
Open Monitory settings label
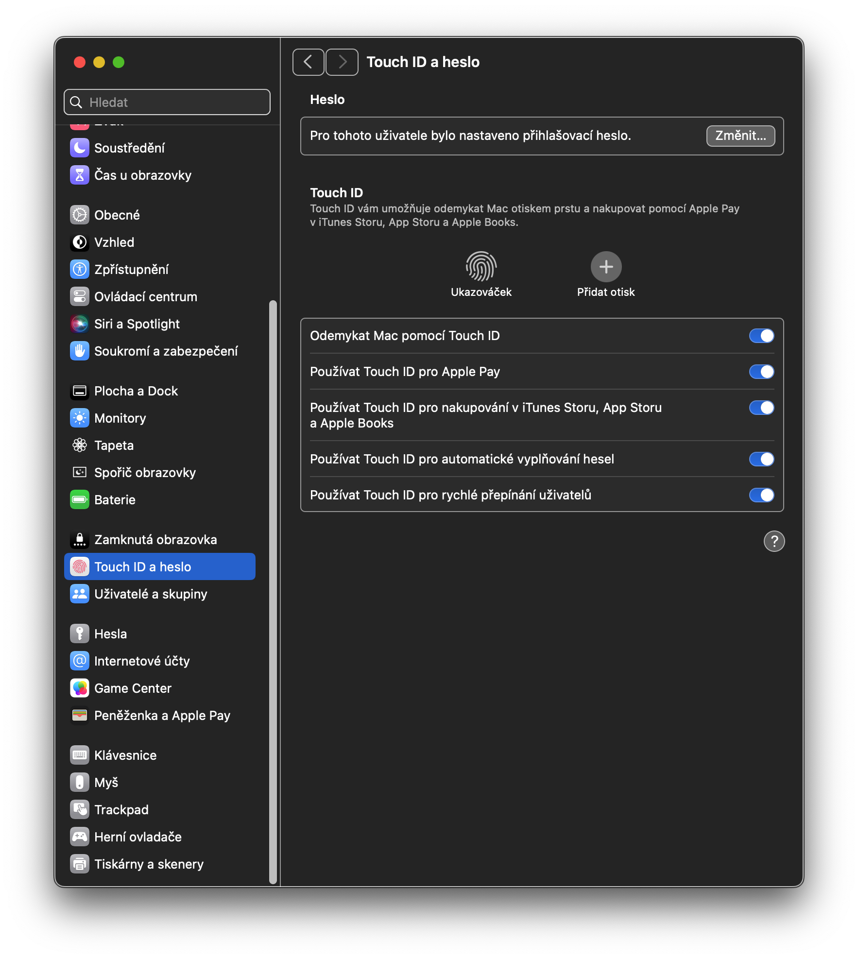coord(120,418)
